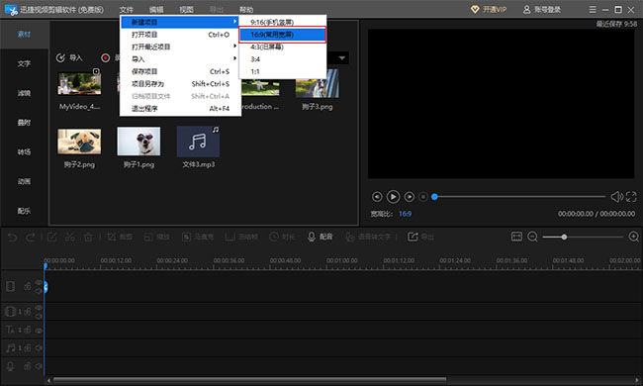The height and width of the screenshot is (386, 643).
Task: Switch to 滤镜 sidebar tab
Action: 24,93
